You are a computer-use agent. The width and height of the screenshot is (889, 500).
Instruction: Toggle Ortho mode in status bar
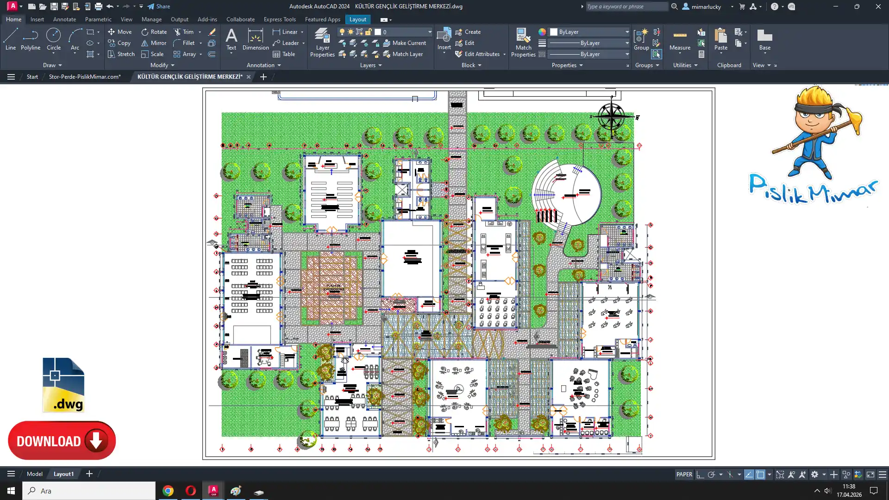(x=700, y=475)
